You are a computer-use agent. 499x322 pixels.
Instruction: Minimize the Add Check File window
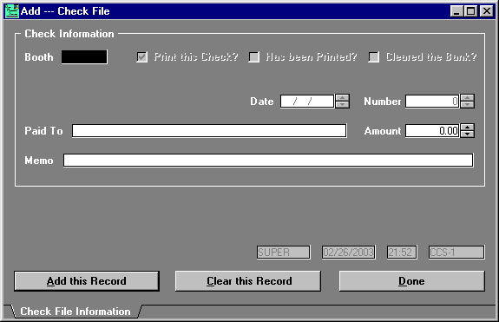coord(456,11)
